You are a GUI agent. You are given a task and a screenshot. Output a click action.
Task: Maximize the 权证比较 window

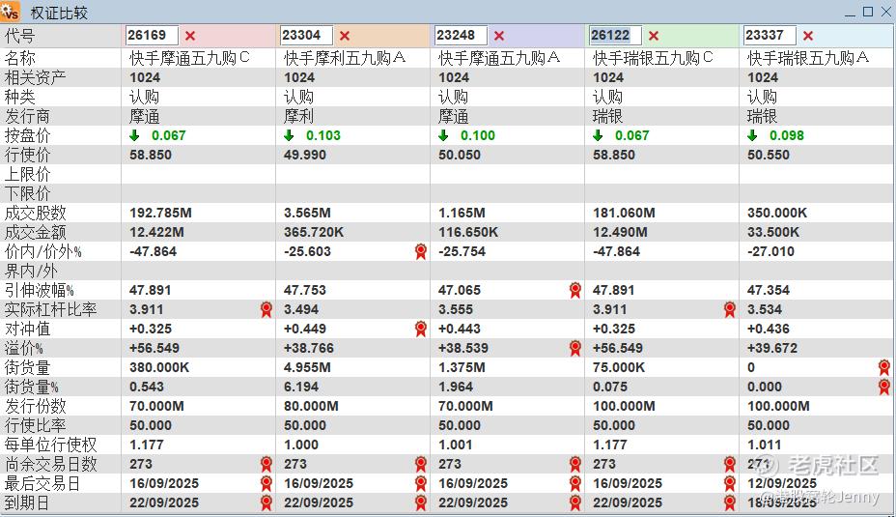pyautogui.click(x=868, y=12)
